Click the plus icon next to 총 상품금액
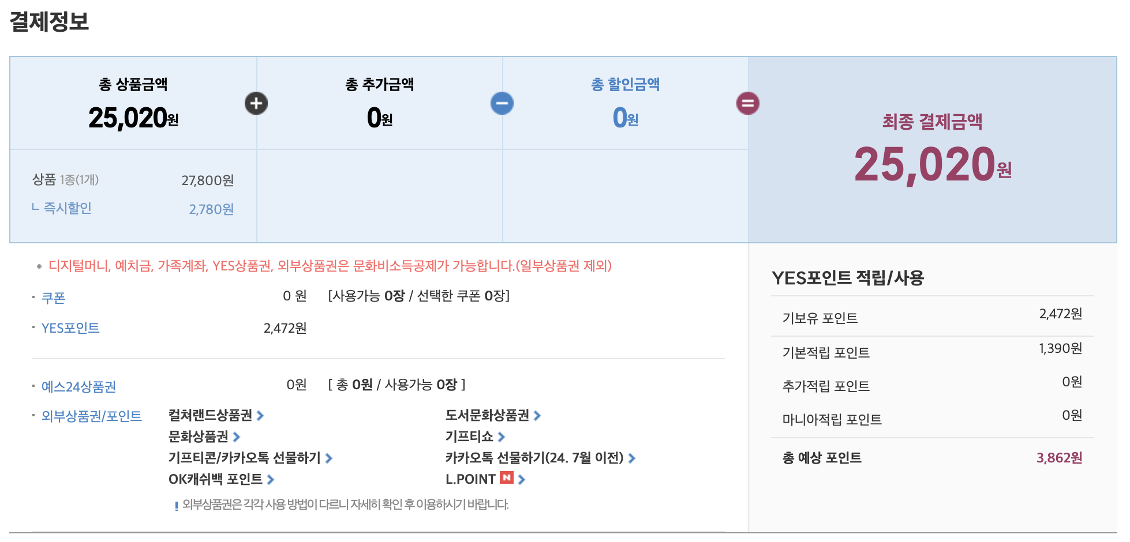The image size is (1130, 542). (256, 103)
